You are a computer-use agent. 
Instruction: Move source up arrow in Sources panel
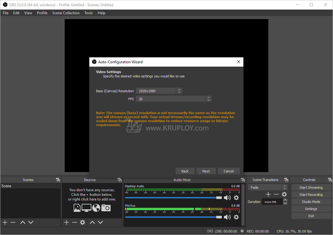tap(92, 222)
